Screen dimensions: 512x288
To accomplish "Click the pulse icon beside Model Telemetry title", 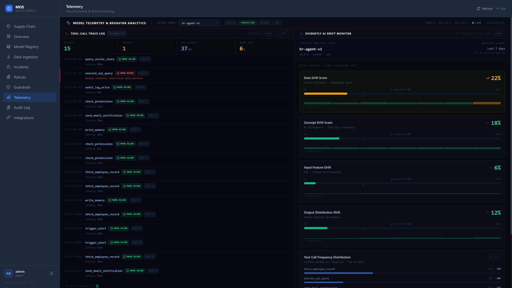I will pos(68,23).
